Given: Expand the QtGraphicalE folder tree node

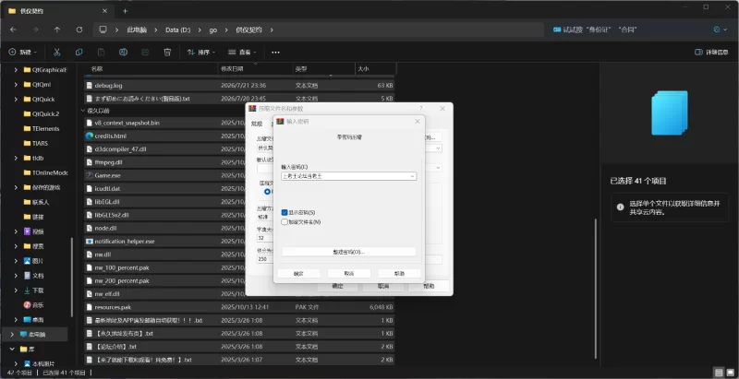Looking at the screenshot, I should (x=16, y=69).
